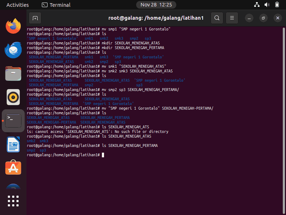Open the Files manager in dock

pyautogui.click(x=13, y=73)
